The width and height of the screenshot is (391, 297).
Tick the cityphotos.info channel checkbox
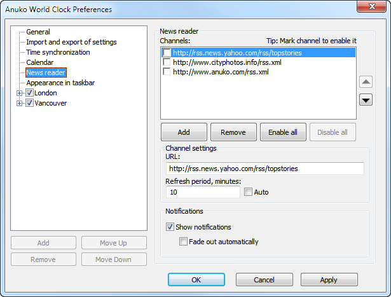tap(167, 62)
